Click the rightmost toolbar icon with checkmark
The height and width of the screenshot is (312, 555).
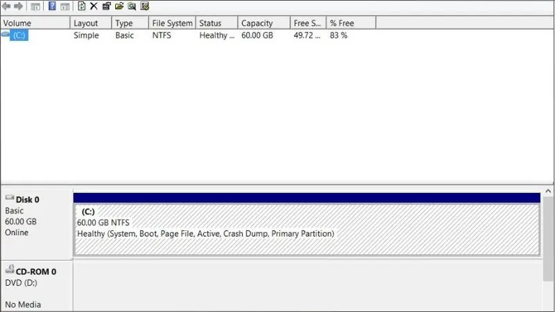point(144,6)
